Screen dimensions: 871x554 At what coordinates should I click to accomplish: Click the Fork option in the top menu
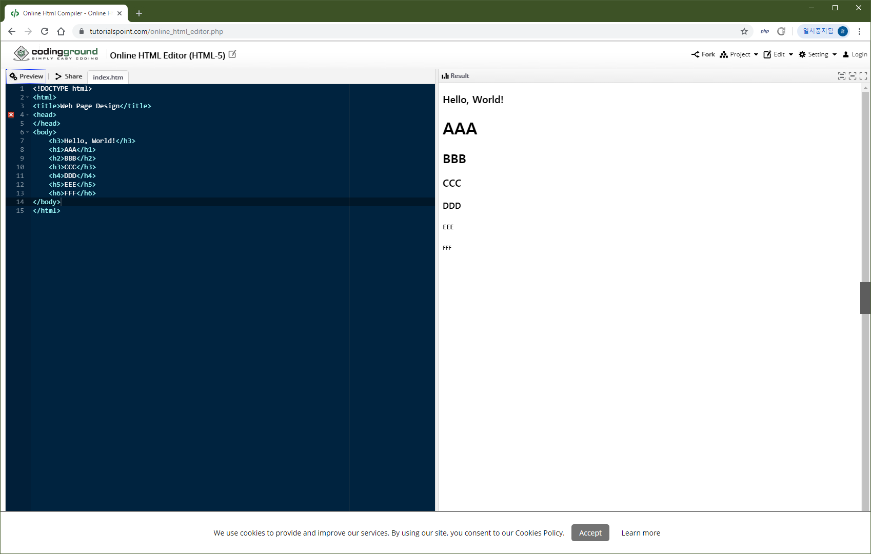(x=703, y=54)
